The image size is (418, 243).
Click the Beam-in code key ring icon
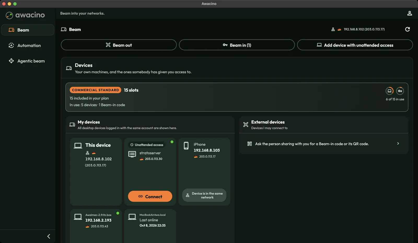point(400,91)
